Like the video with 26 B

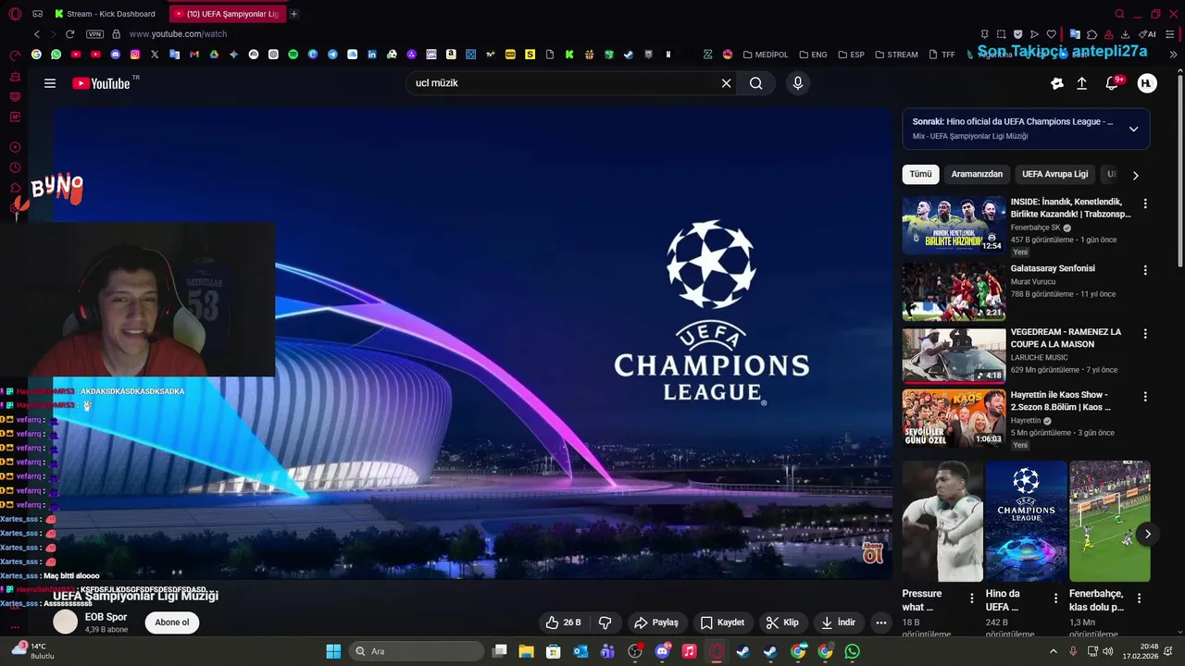563,623
